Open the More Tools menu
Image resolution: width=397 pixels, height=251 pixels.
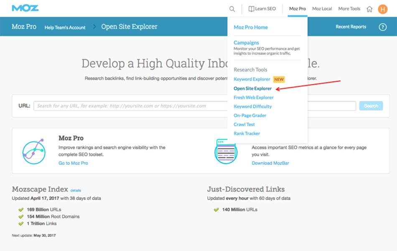[x=349, y=9]
